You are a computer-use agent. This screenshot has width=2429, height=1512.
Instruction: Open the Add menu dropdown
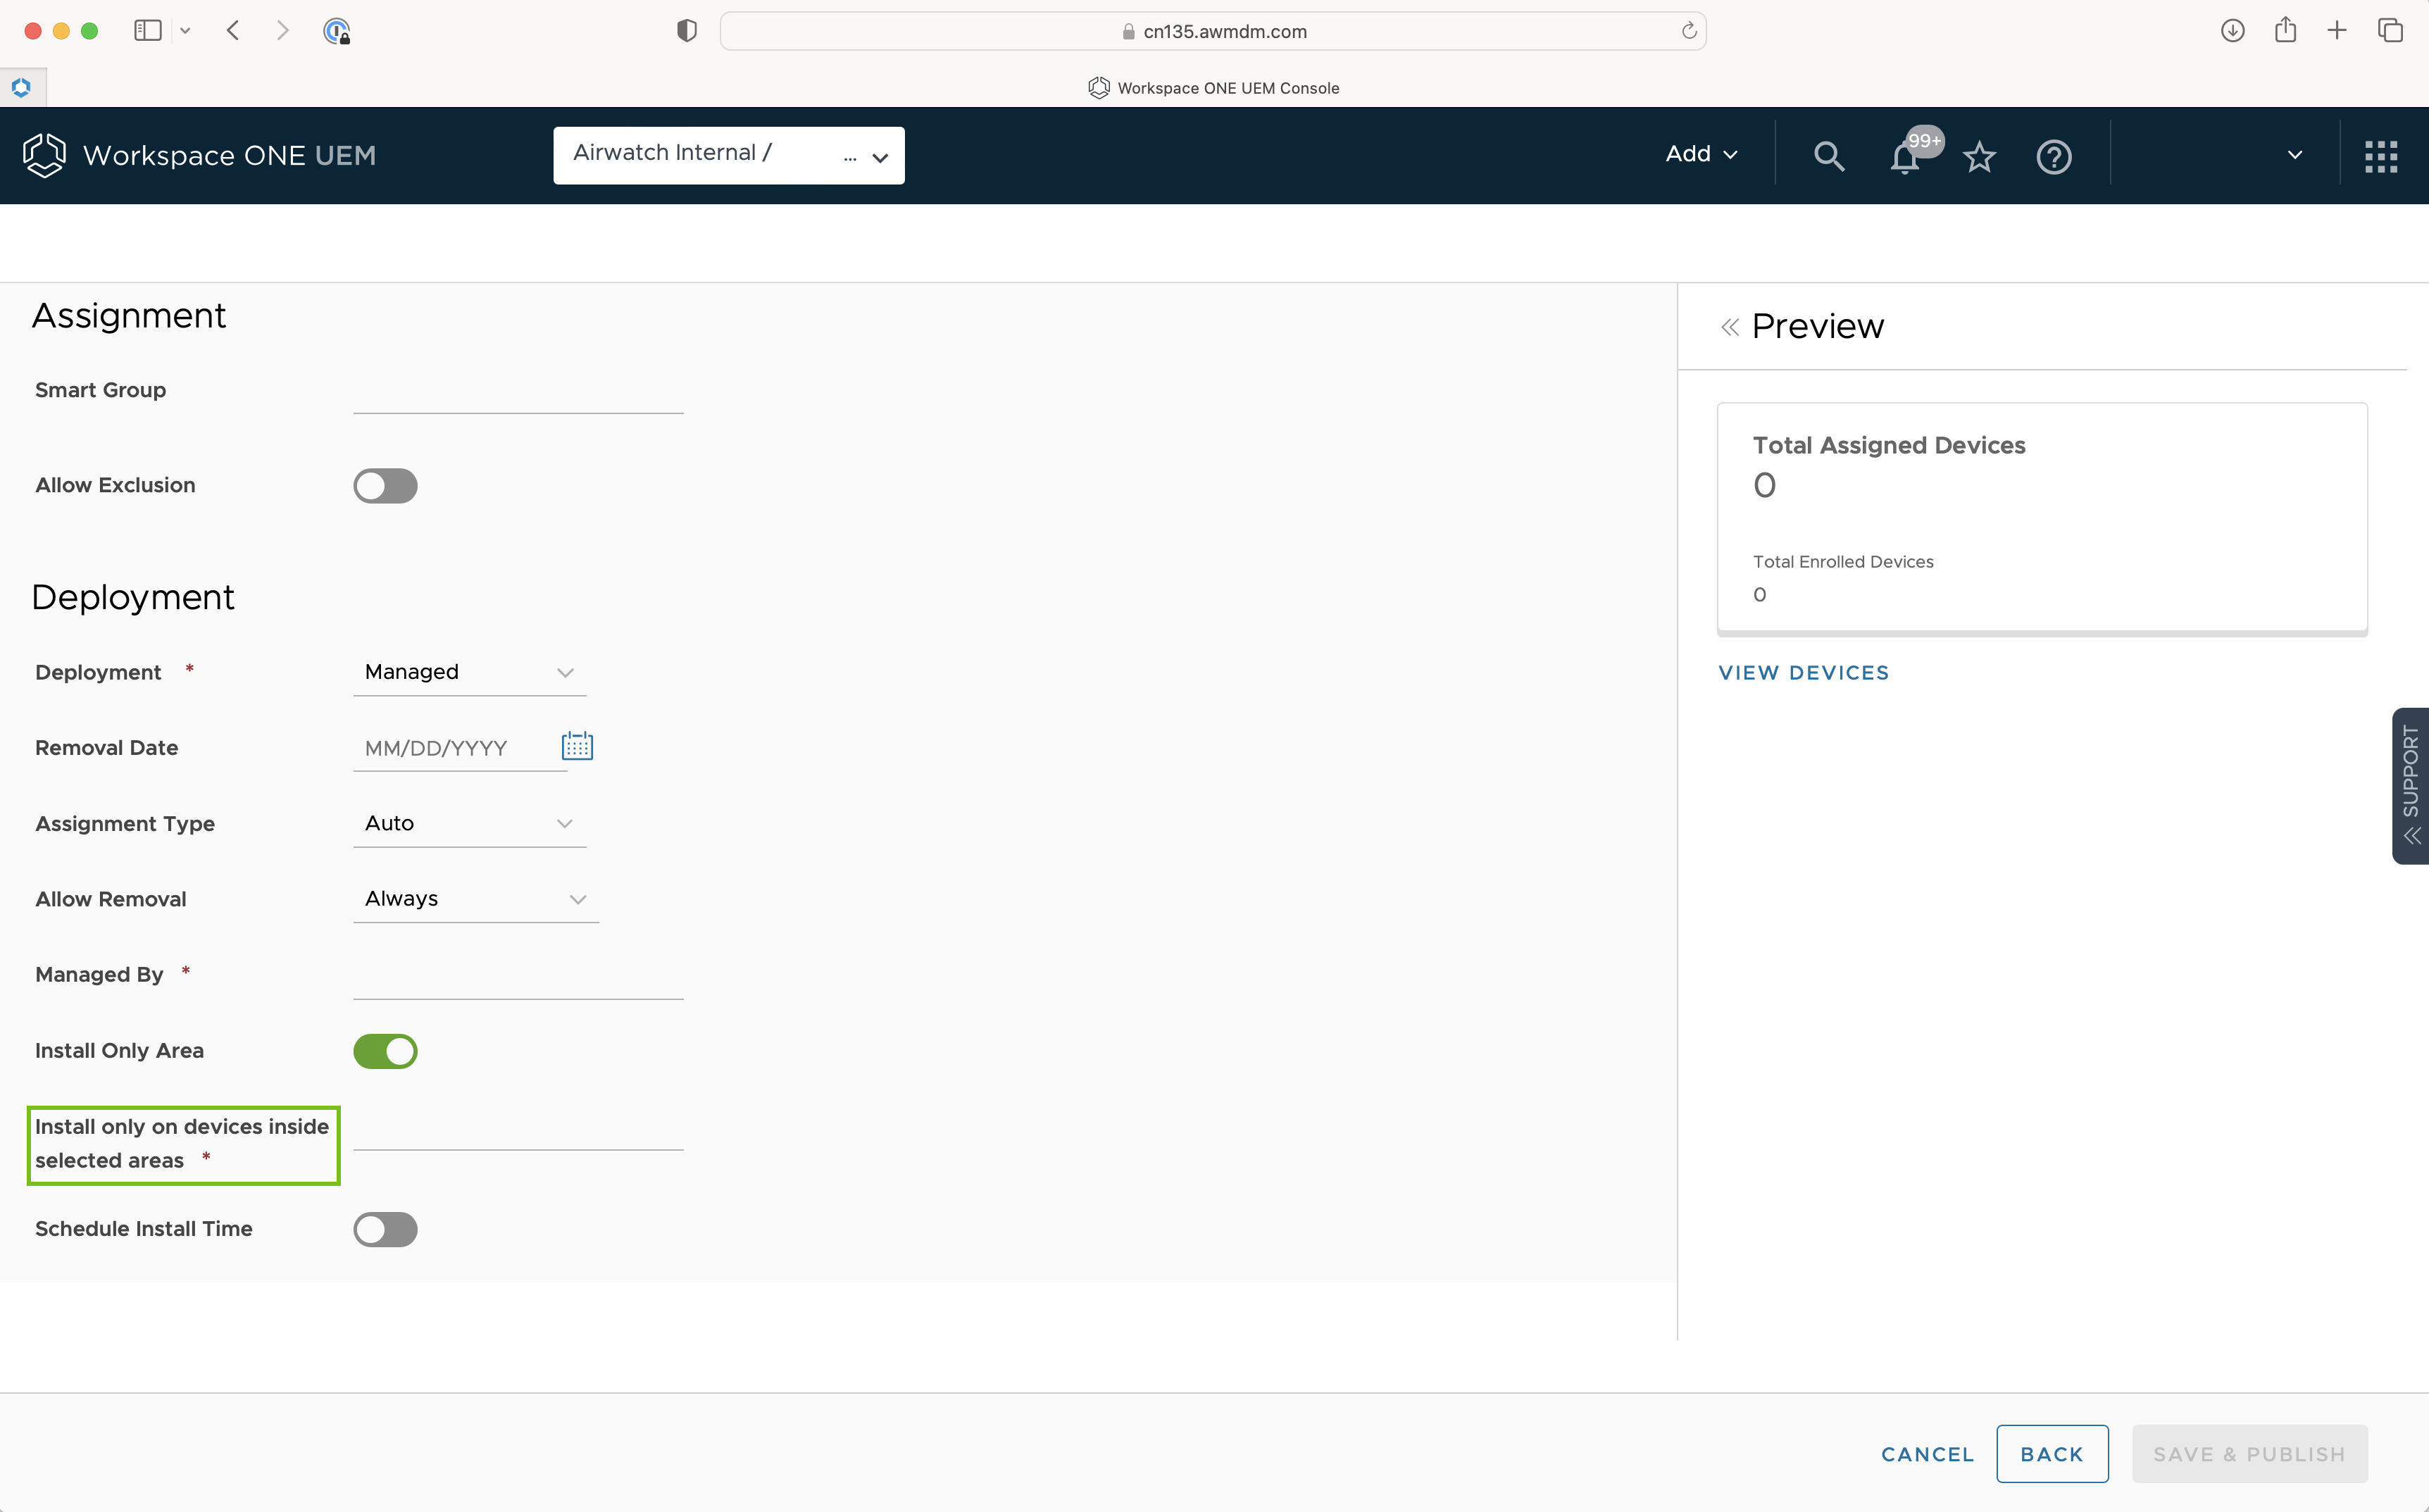(x=1701, y=154)
